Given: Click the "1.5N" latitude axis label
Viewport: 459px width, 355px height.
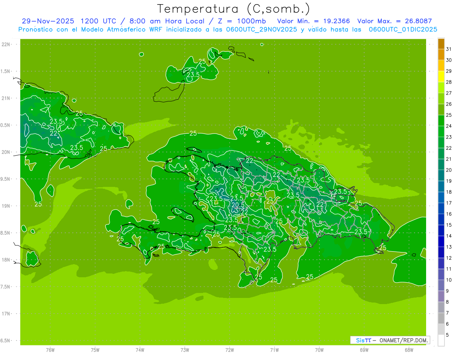Looking at the screenshot, I should (x=5, y=71).
